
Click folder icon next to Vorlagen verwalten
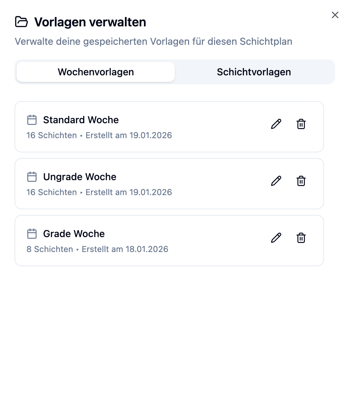pyautogui.click(x=22, y=22)
